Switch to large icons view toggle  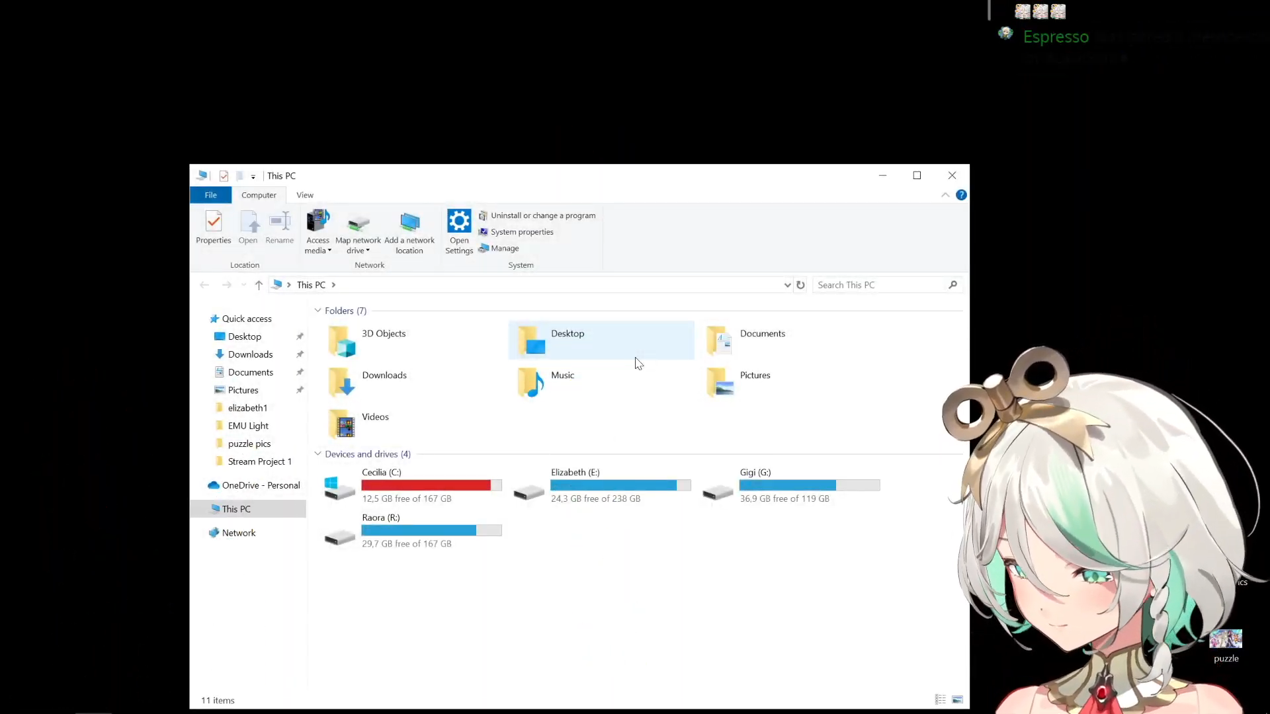[x=957, y=699]
